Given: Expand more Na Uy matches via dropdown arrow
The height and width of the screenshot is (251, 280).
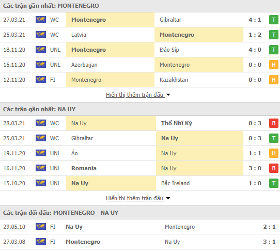Looking at the screenshot, I should [x=168, y=198].
